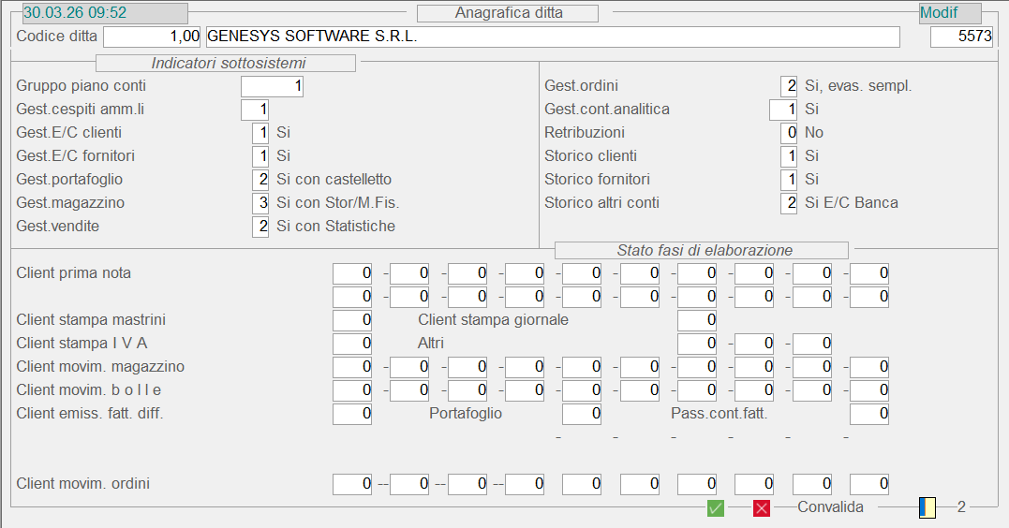Click the Client stampa giornale value field

[x=697, y=320]
